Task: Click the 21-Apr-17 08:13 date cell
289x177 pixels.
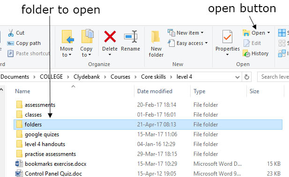Action: pyautogui.click(x=156, y=125)
